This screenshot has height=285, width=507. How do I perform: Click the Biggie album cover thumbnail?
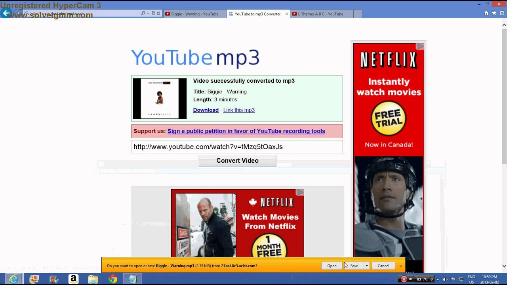point(160,99)
